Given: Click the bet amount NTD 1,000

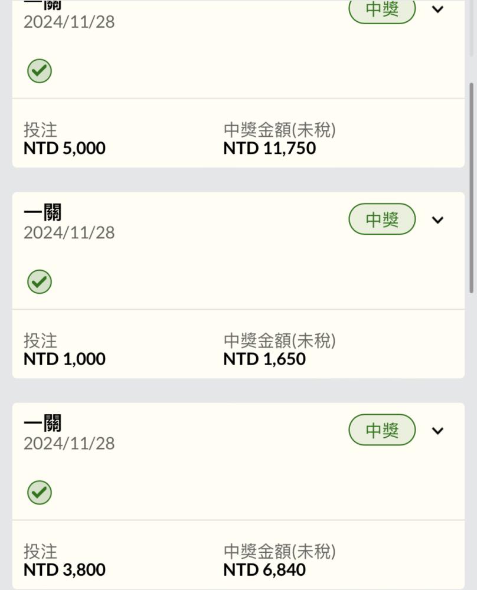Looking at the screenshot, I should coord(64,359).
